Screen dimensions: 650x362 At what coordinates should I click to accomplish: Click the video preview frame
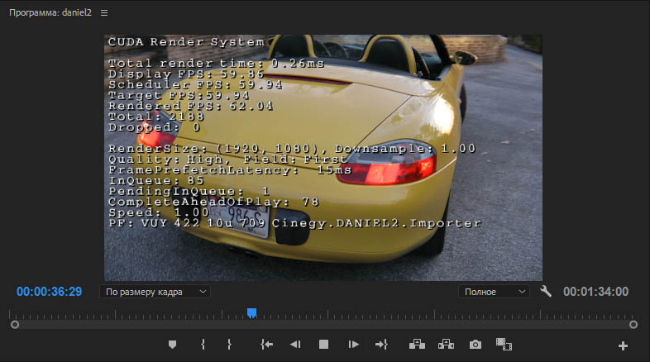point(323,157)
